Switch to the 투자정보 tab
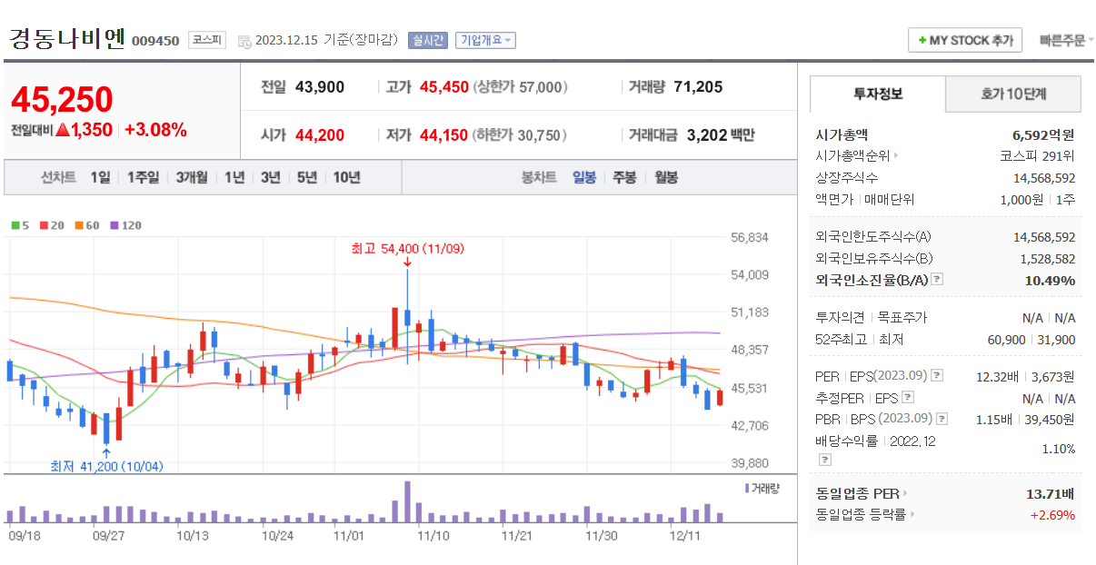Viewport: 1096px width, 565px height. pyautogui.click(x=878, y=94)
